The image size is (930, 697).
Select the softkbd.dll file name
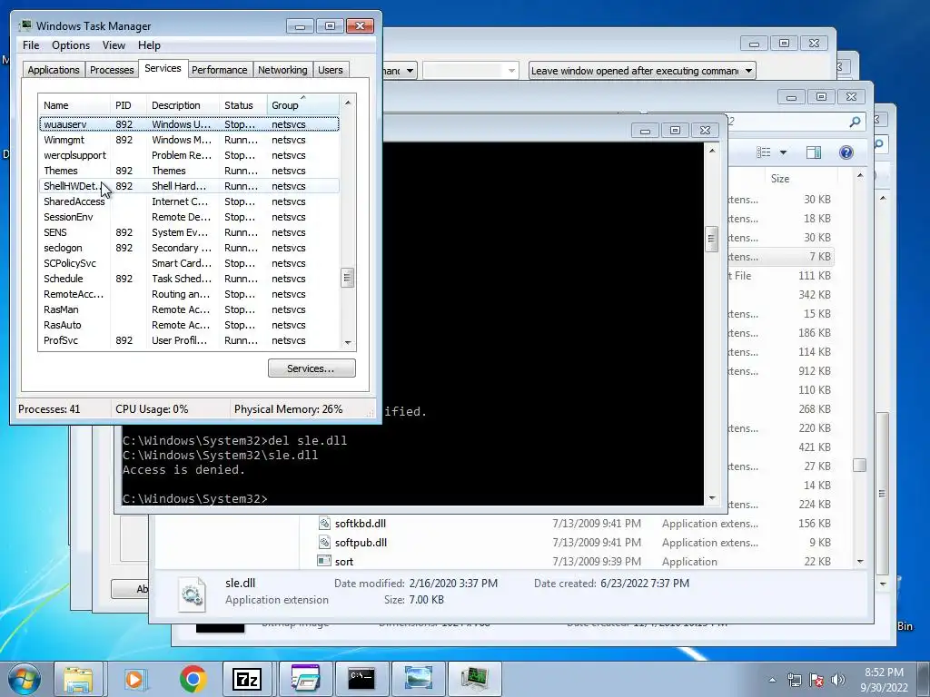360,524
